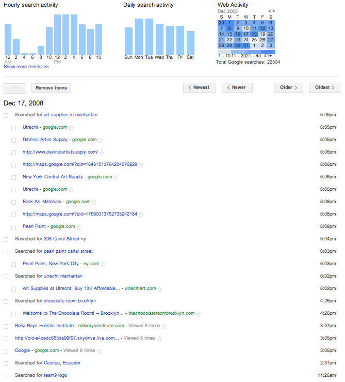The image size is (345, 382).
Task: Star the skydrive.live.com entry
Action: pos(159,339)
